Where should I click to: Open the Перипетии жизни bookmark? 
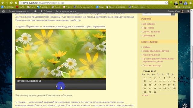(139, 7)
